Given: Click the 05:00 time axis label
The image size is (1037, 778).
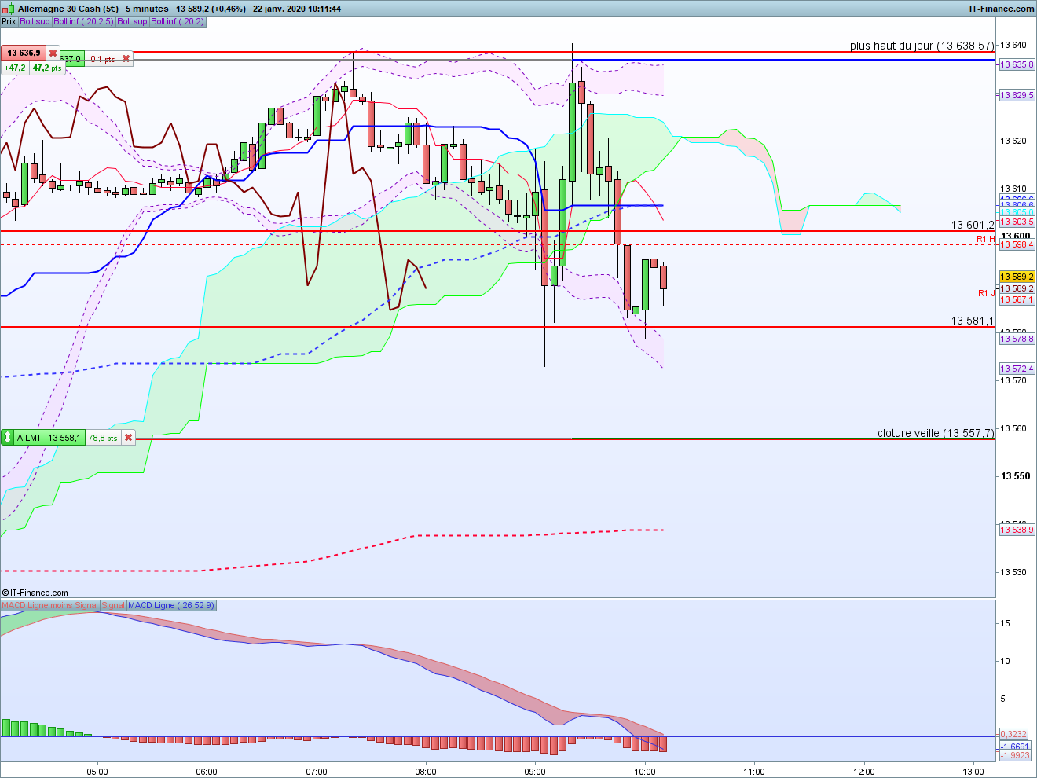Looking at the screenshot, I should [x=97, y=771].
